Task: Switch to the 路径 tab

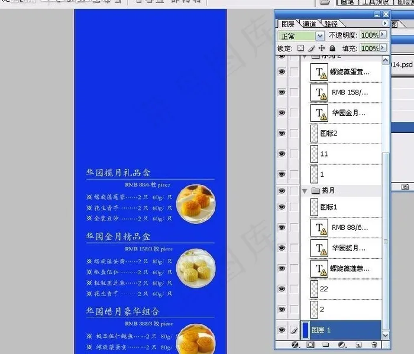Action: 331,24
